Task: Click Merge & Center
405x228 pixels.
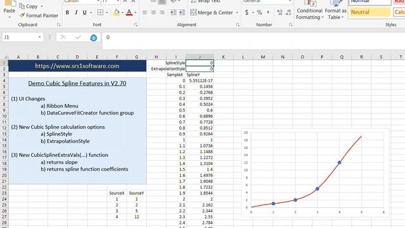Action: pos(211,13)
